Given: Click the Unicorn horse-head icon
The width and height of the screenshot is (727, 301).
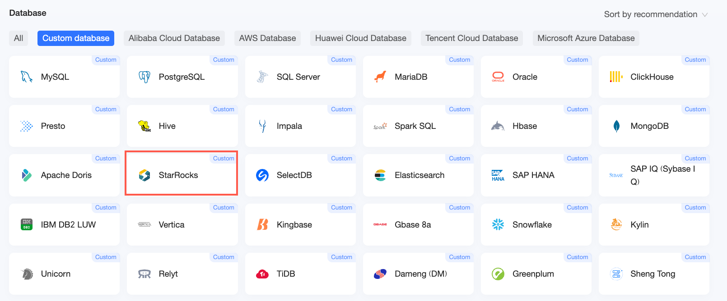Looking at the screenshot, I should [27, 274].
